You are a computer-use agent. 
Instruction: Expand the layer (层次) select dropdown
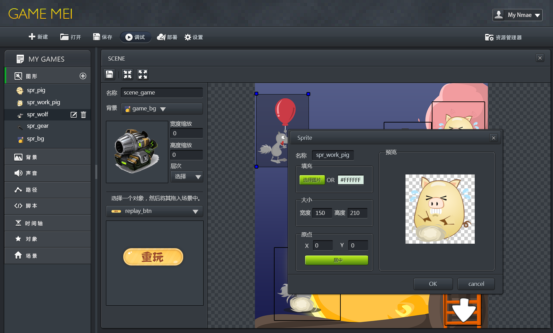187,177
